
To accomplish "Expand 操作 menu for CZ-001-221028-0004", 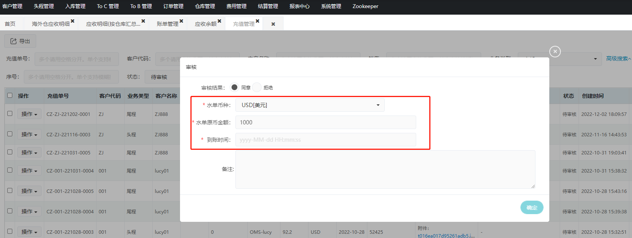I will (29, 211).
